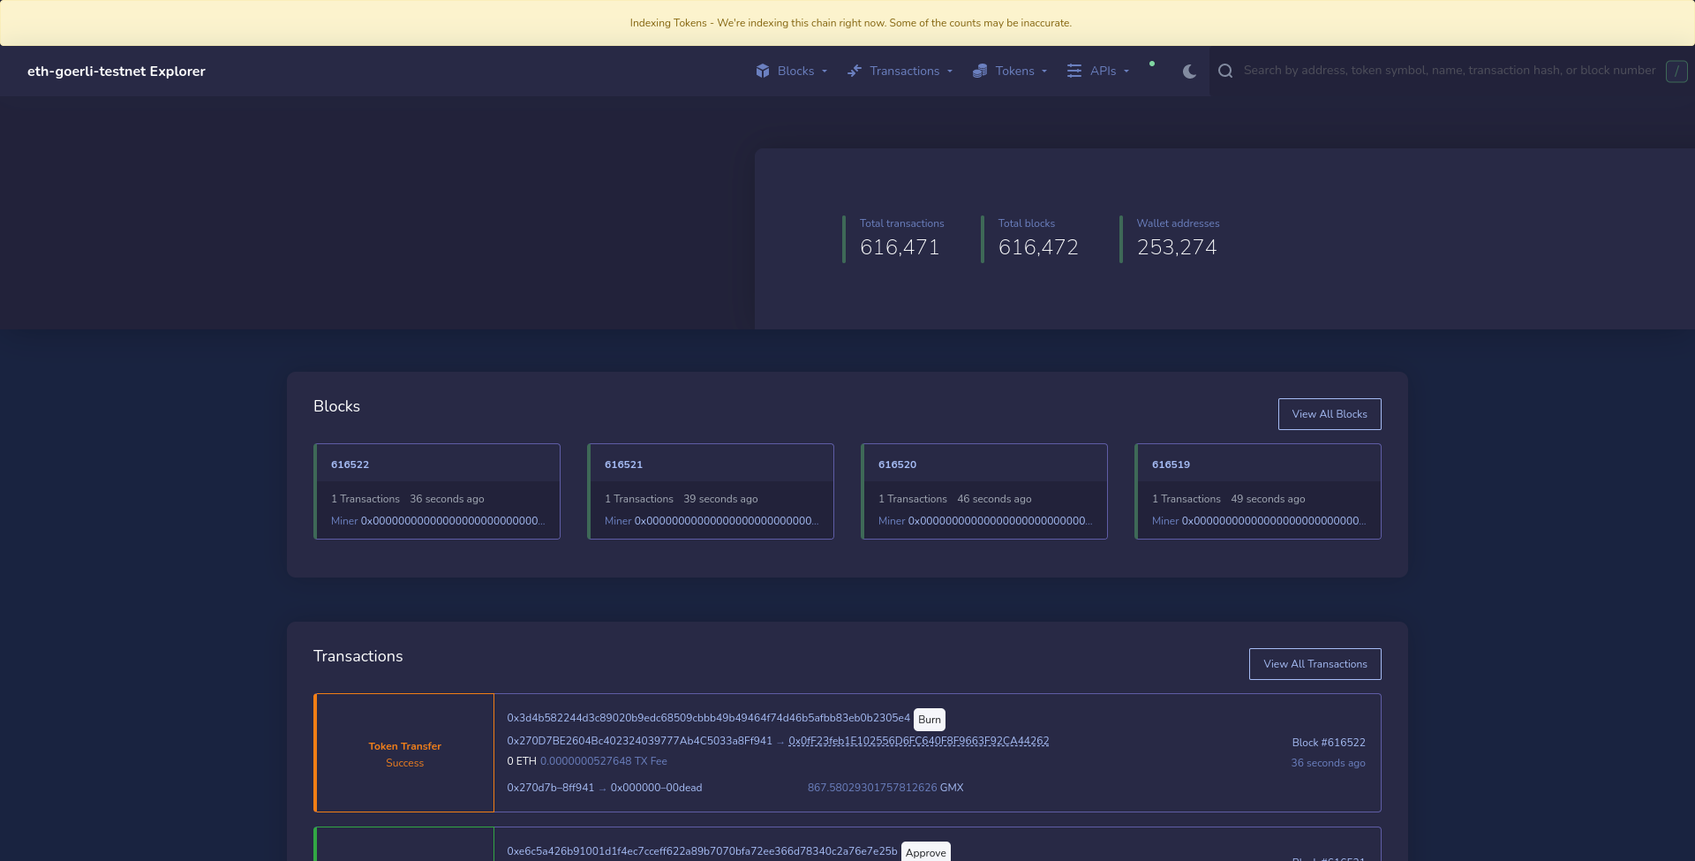Open token transfer recipient 0x000000–00dead
The height and width of the screenshot is (861, 1695).
656,788
